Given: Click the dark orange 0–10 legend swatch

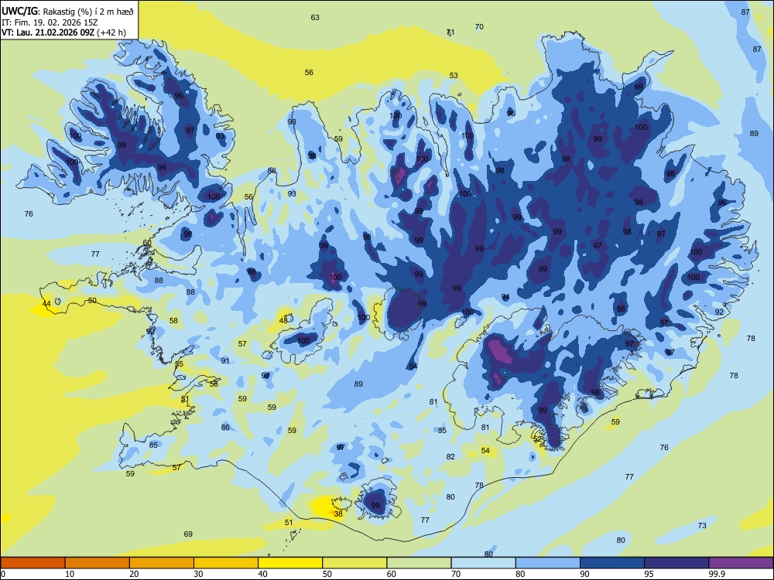Looking at the screenshot, I should (33, 563).
